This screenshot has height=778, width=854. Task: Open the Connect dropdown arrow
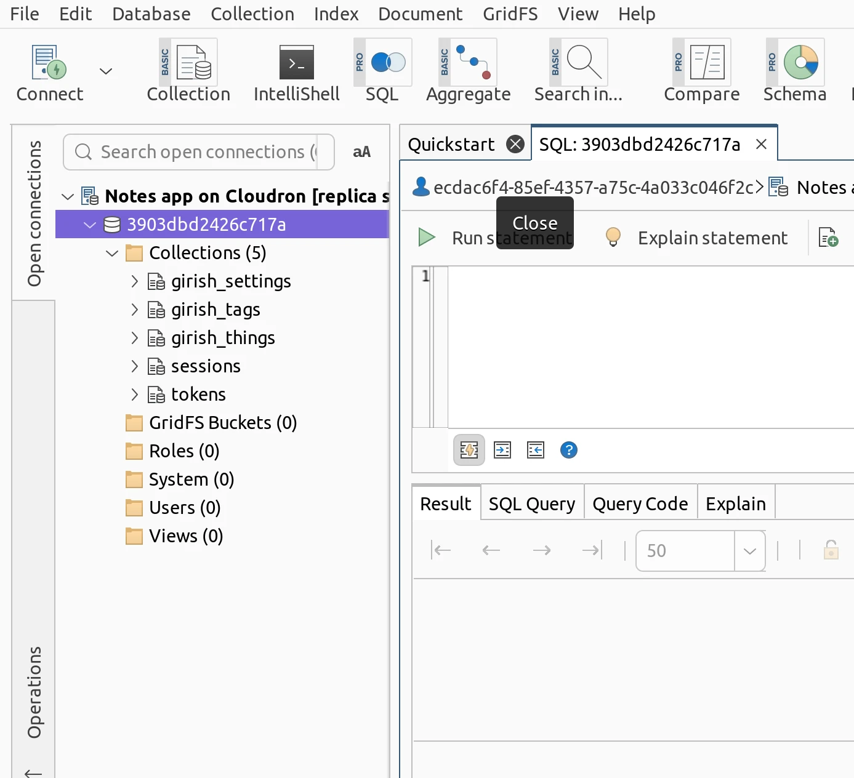(105, 71)
